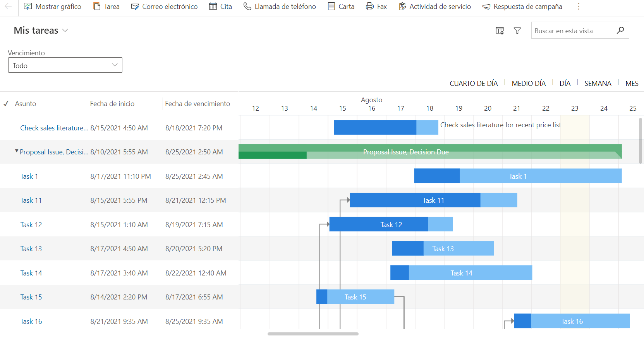
Task: Open the edit columns icon
Action: click(500, 31)
